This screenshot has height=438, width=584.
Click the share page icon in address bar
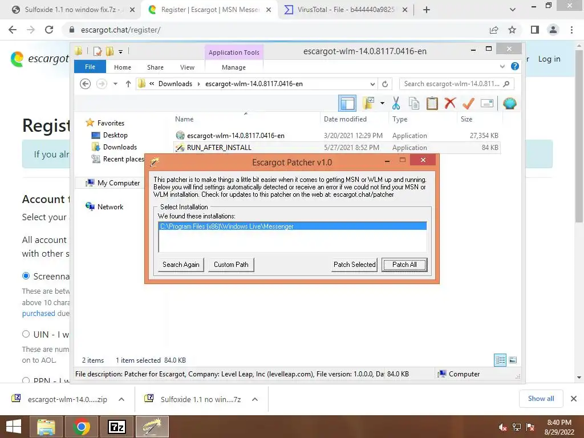pos(494,30)
